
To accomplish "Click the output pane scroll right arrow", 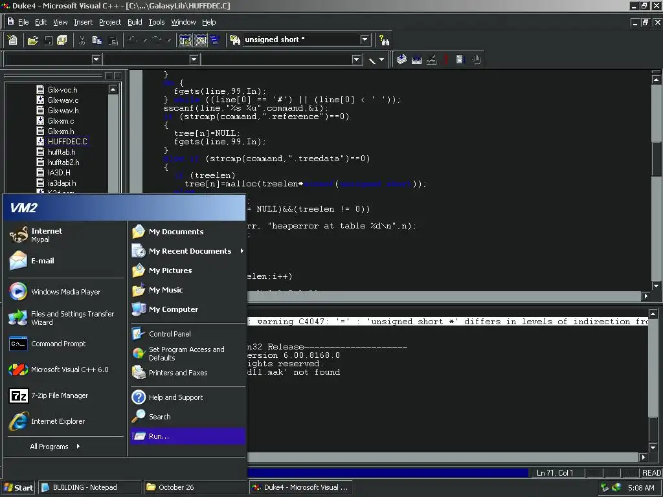I will tap(643, 457).
